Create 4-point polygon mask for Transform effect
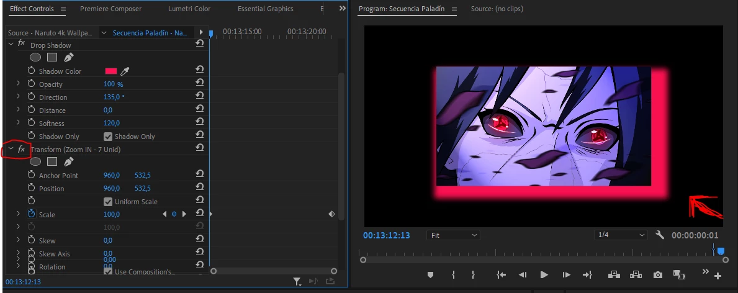 point(52,161)
